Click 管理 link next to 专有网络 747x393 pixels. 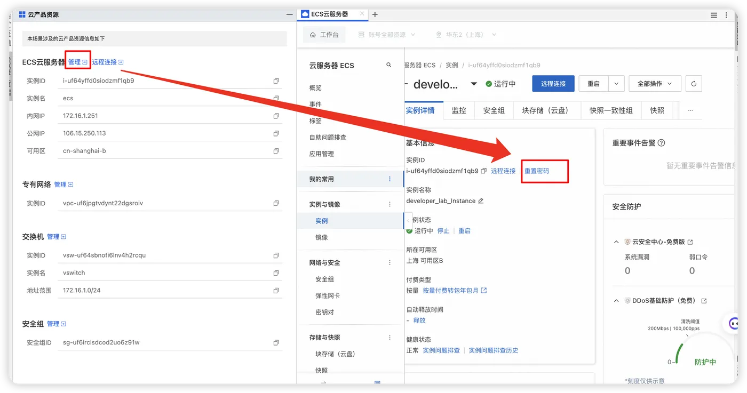tap(63, 185)
